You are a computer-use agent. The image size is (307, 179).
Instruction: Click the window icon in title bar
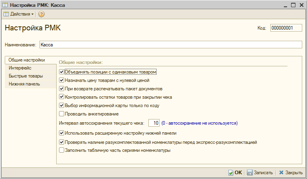click(5, 5)
